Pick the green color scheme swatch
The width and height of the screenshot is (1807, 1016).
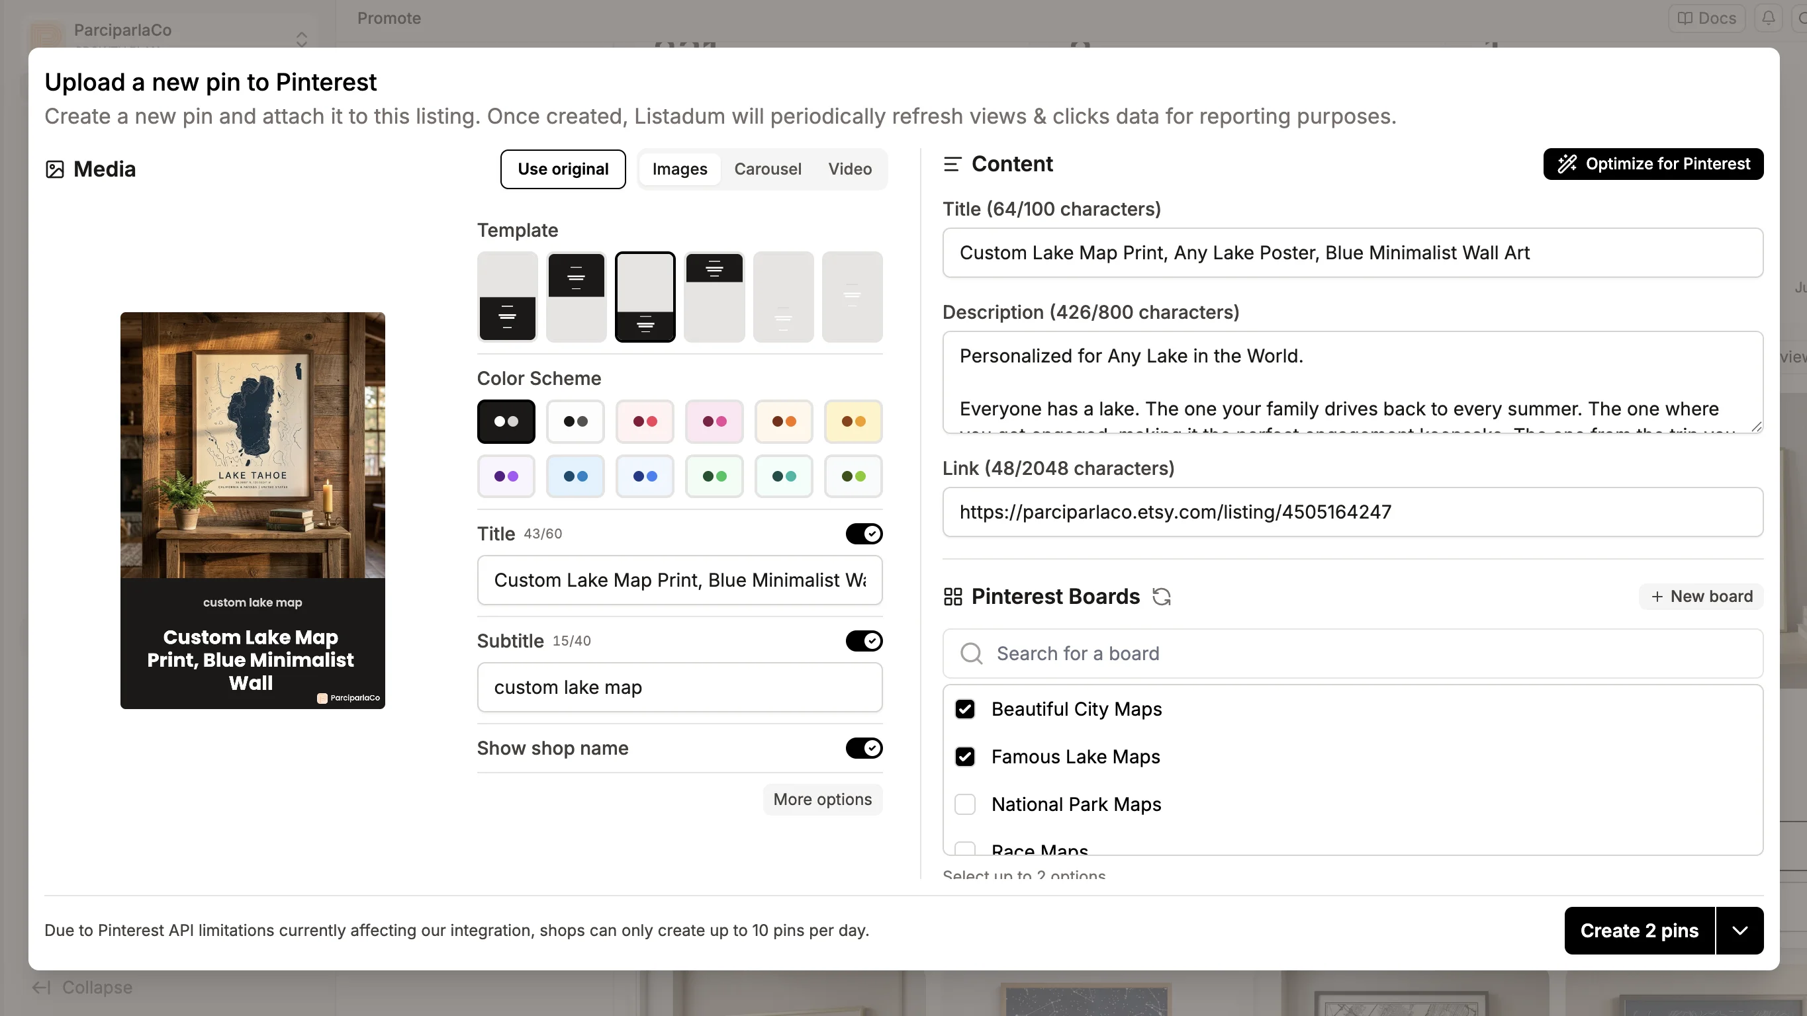pyautogui.click(x=714, y=476)
